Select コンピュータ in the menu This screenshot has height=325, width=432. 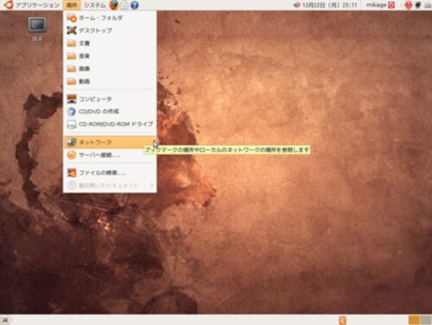click(x=110, y=99)
